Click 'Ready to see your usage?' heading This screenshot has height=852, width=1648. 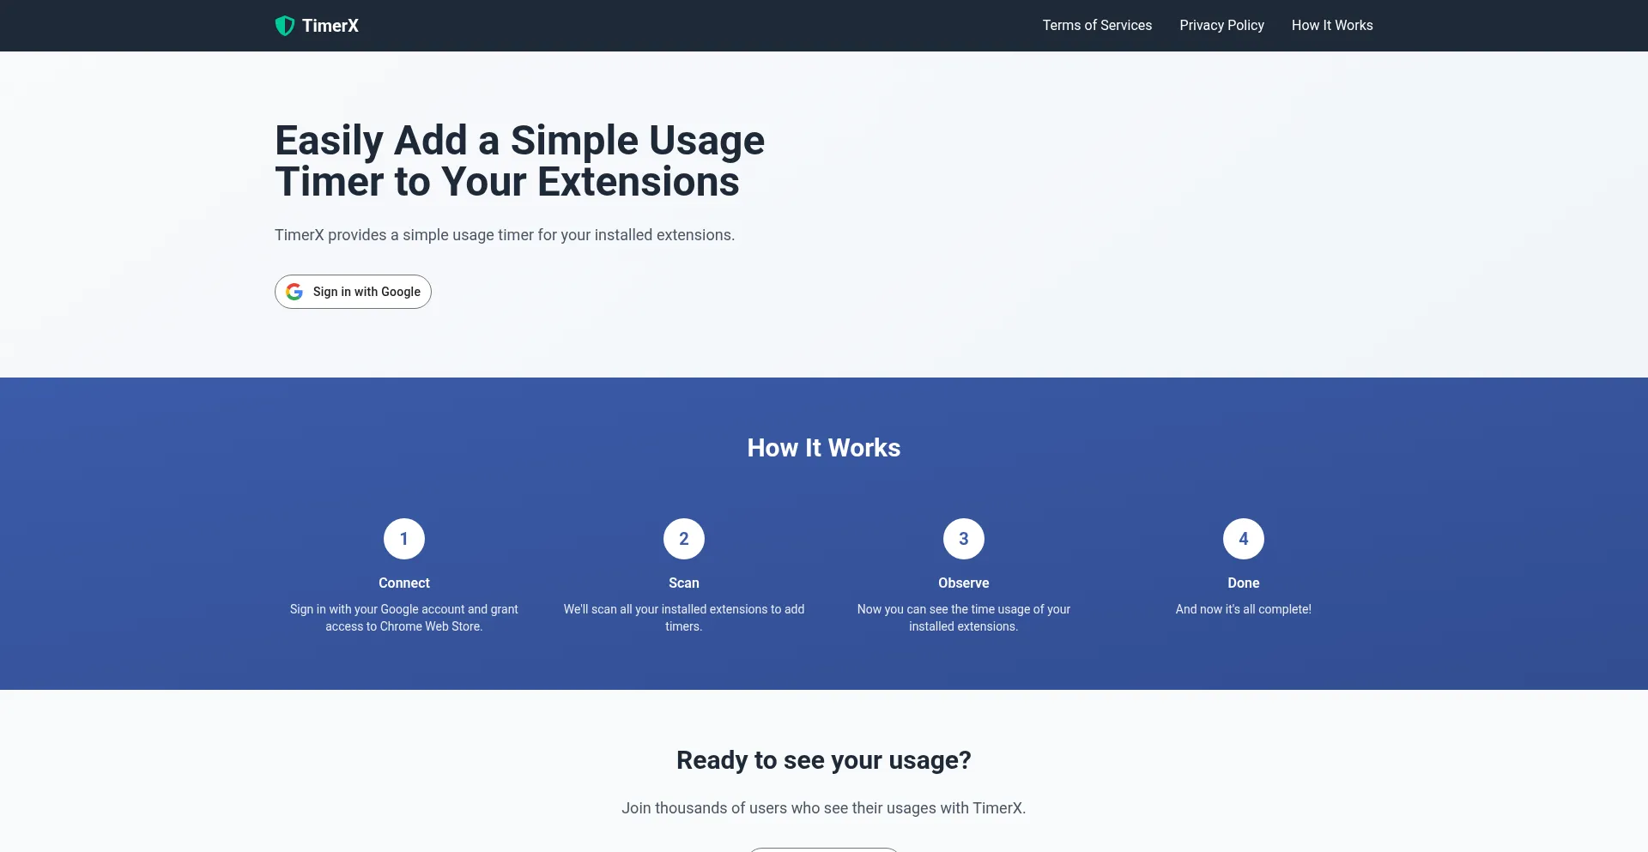point(824,760)
